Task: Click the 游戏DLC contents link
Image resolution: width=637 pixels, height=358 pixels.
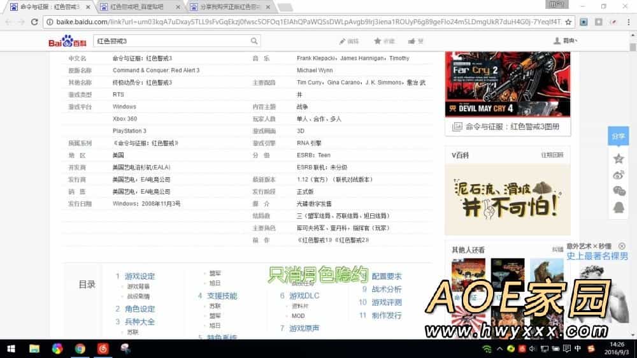Action: (x=304, y=296)
